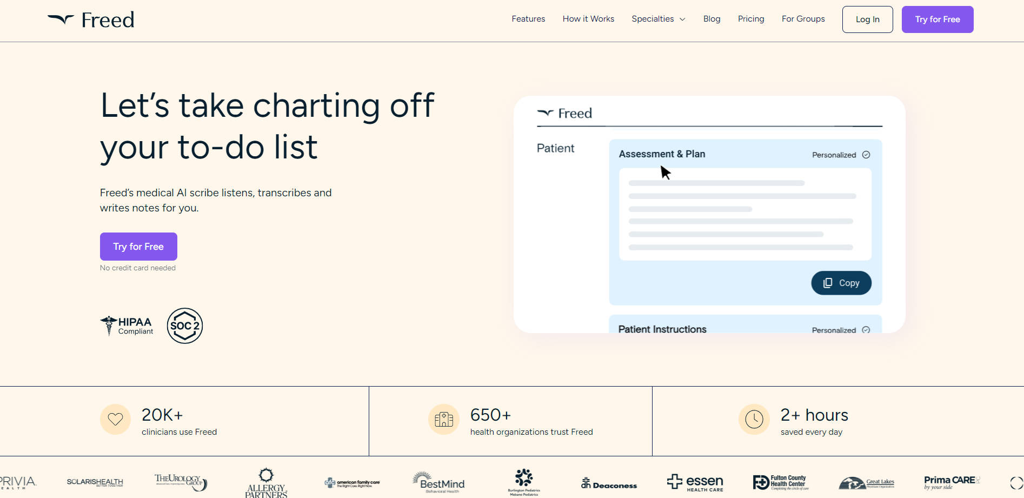Viewport: 1024px width, 498px height.
Task: Click the SOC 2 certification badge
Action: coord(185,326)
